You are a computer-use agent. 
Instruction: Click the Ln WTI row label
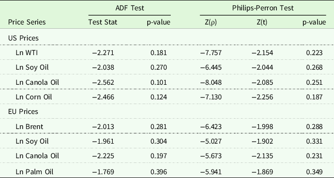click(26, 53)
